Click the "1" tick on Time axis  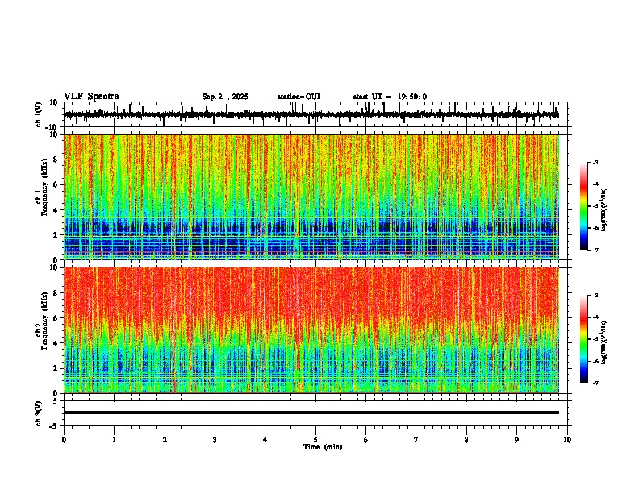pos(114,440)
